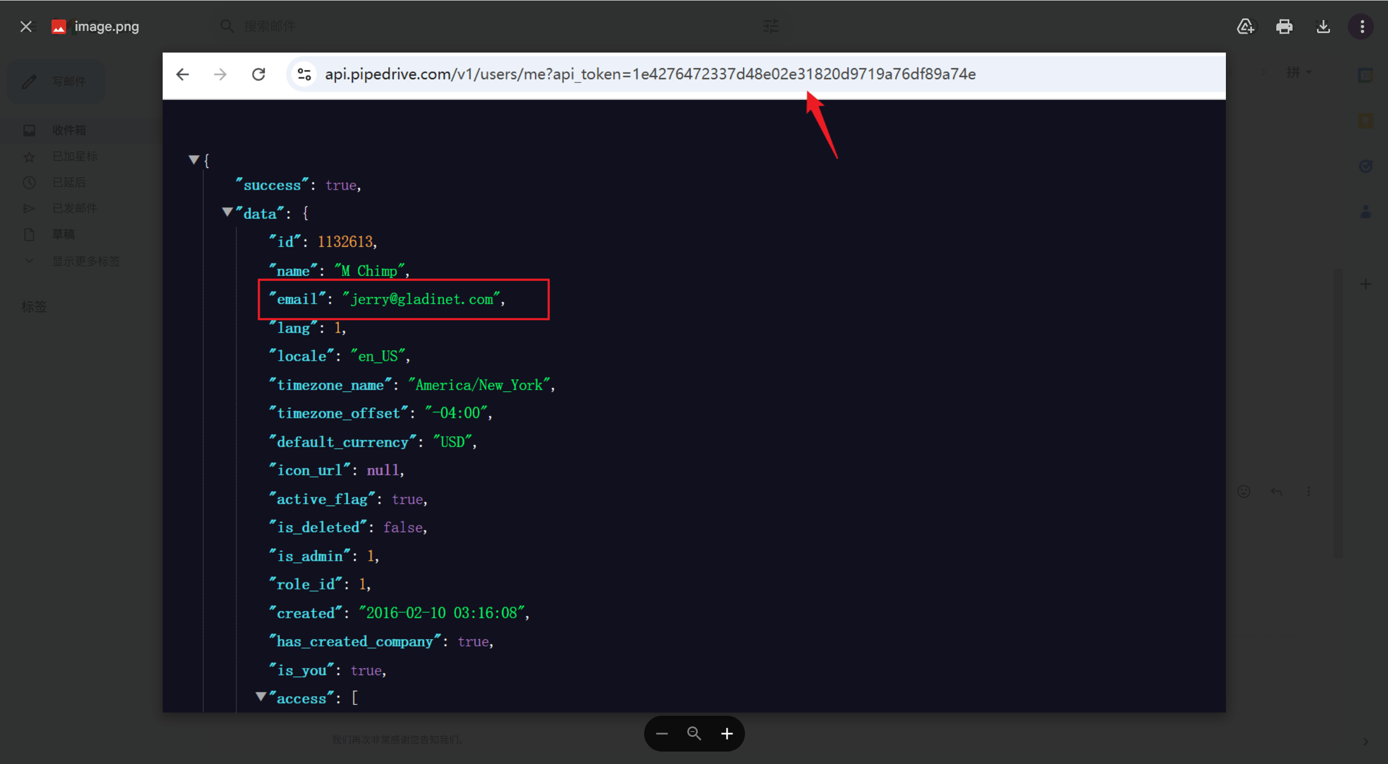Open 收件箱 inbox in dimmed sidebar
The width and height of the screenshot is (1388, 764).
click(69, 131)
